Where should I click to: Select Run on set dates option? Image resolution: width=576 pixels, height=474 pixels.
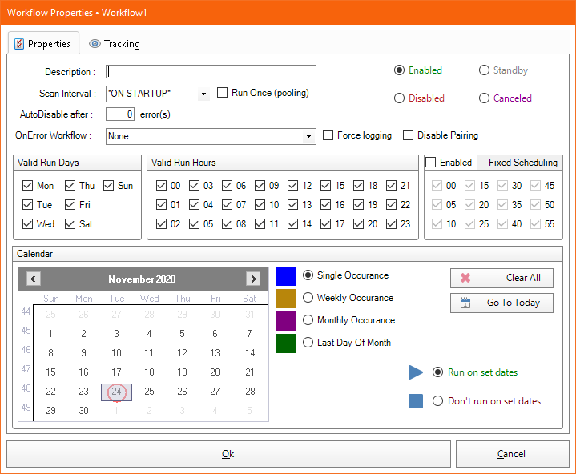pos(437,372)
